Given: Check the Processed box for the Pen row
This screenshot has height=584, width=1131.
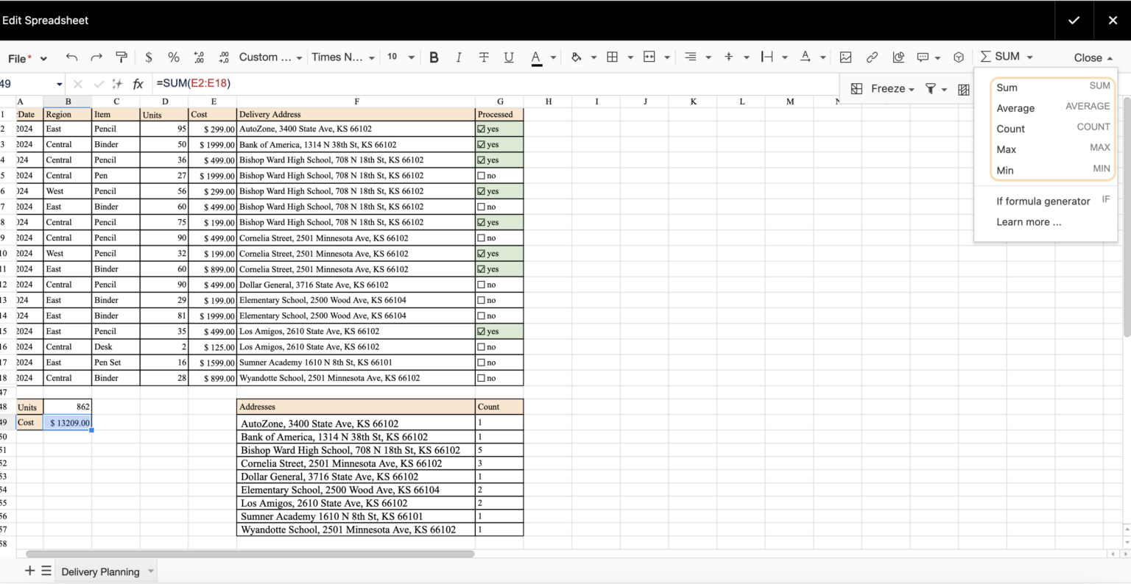Looking at the screenshot, I should [479, 175].
